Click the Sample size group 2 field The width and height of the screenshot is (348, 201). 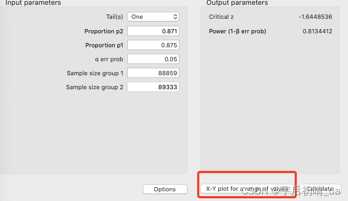click(x=153, y=87)
